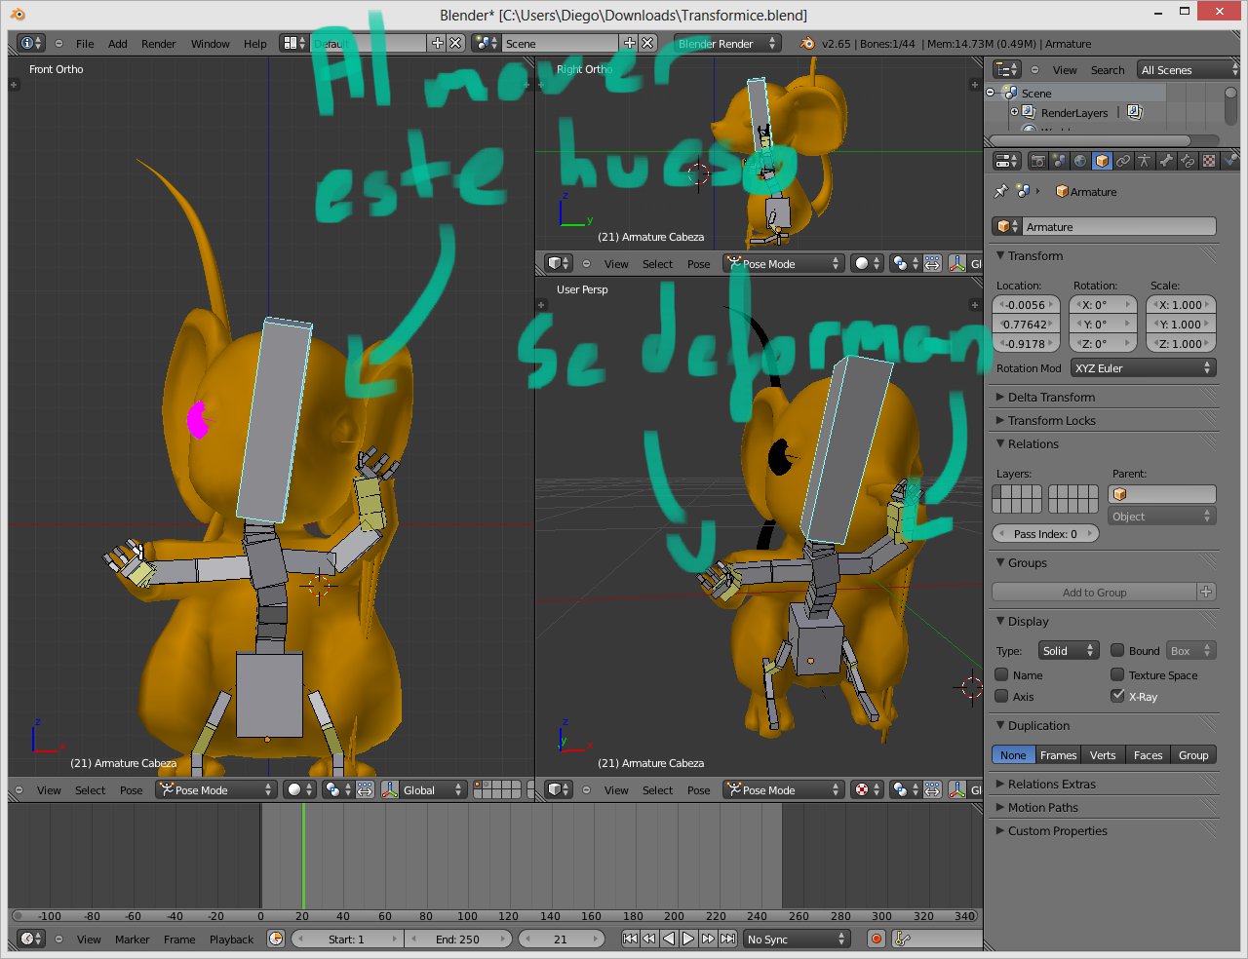Open Texture properties checker tab
The height and width of the screenshot is (959, 1248).
click(x=1209, y=161)
